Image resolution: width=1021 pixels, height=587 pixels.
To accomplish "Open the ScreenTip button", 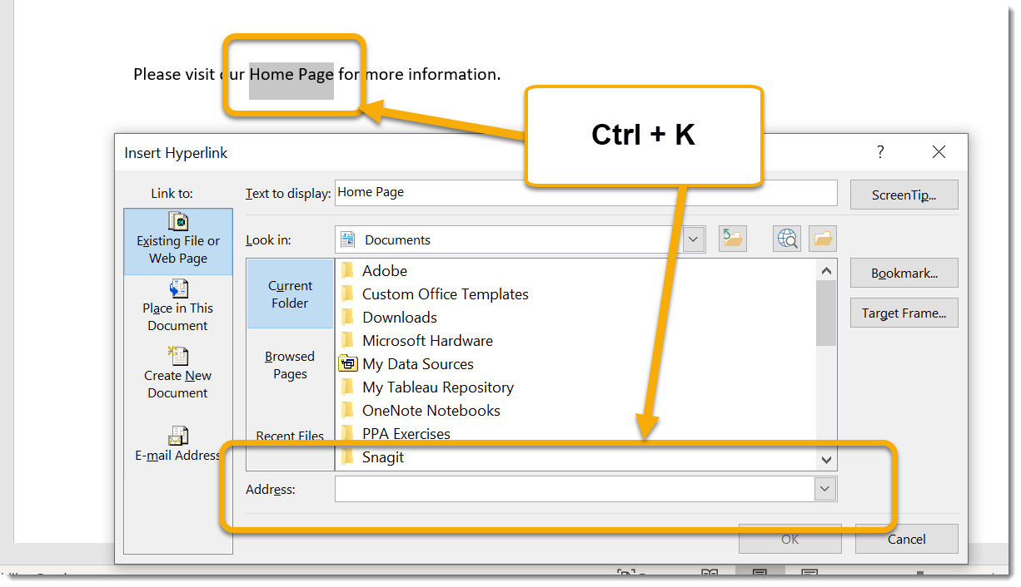I will tap(904, 195).
